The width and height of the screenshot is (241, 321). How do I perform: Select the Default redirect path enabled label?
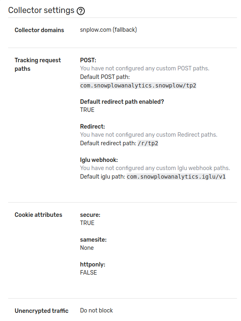click(x=122, y=102)
